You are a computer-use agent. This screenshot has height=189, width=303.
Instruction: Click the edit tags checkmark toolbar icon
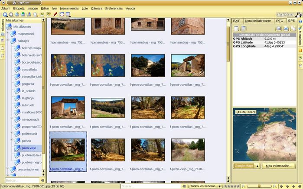[49, 14]
